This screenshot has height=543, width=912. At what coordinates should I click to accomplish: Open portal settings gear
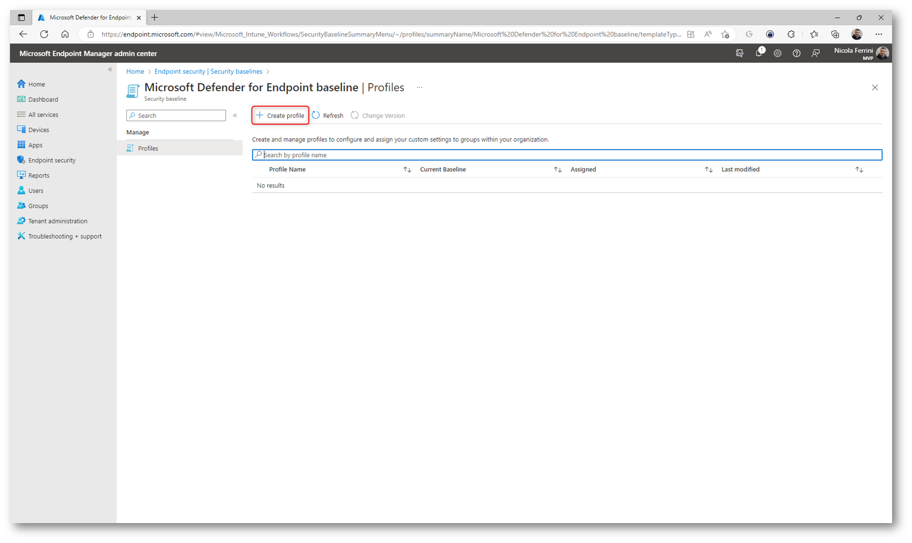[x=777, y=54]
